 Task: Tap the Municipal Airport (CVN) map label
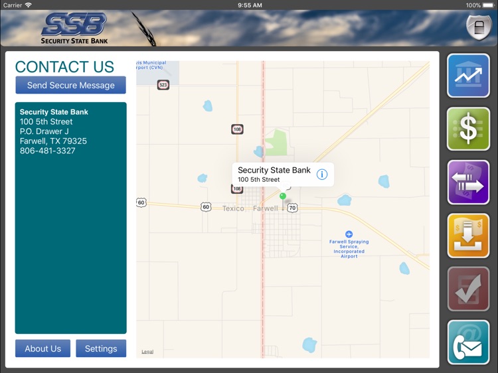[151, 65]
